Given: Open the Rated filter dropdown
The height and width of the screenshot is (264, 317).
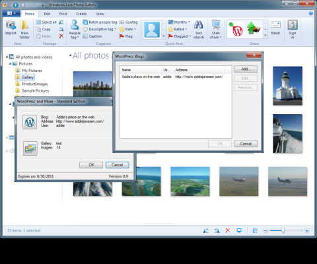Looking at the screenshot, I should tap(178, 29).
